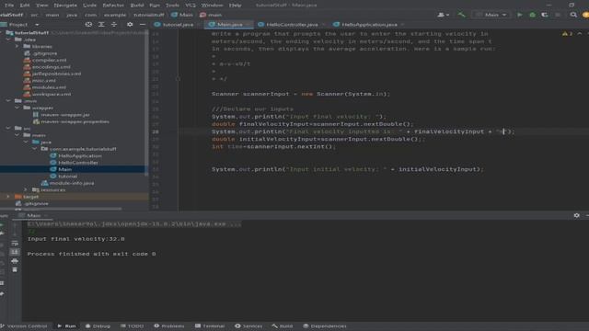The height and width of the screenshot is (331, 589).
Task: Click the yellow IDE update notification icon
Action: click(x=585, y=15)
